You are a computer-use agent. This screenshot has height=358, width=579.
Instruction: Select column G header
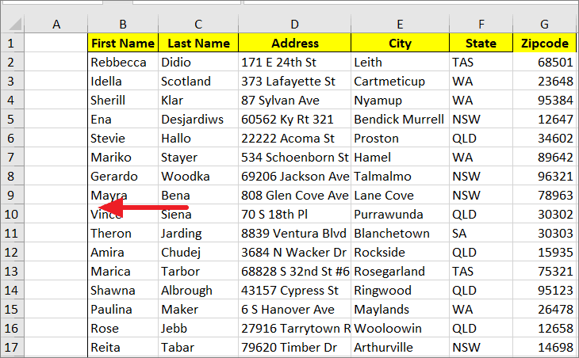click(544, 25)
